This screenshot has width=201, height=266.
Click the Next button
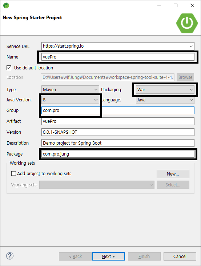click(109, 256)
